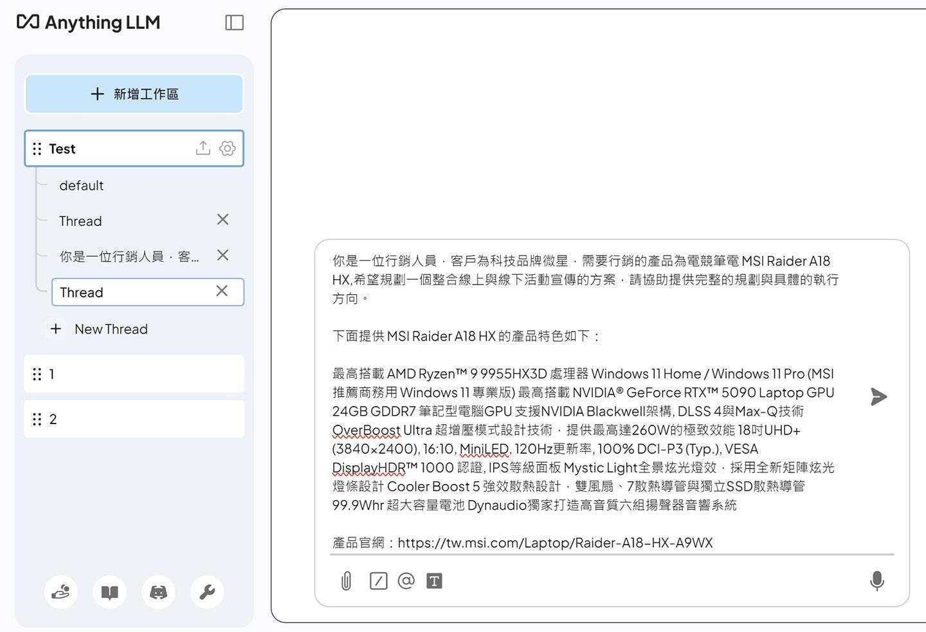Open slash commands menu icon
Screen dimensions: 926x632
[379, 581]
